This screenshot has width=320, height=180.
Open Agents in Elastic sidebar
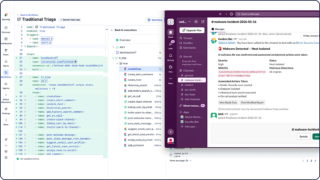coord(6,86)
